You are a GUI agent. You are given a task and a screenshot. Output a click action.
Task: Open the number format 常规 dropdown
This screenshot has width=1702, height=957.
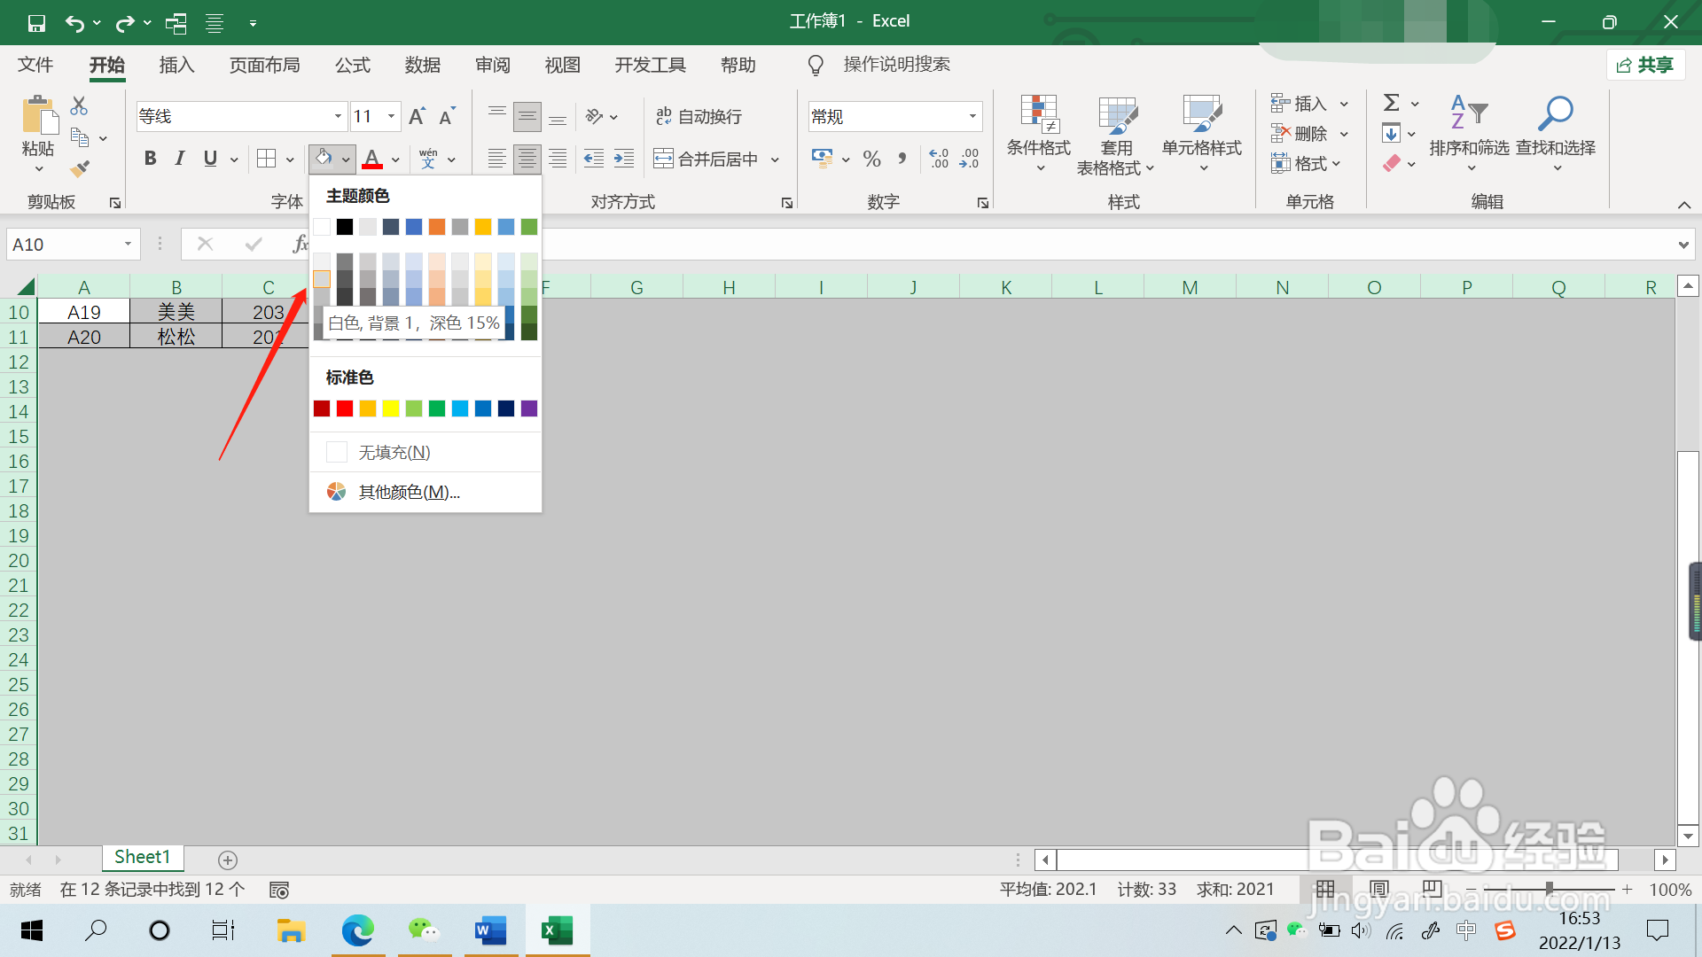tap(972, 116)
